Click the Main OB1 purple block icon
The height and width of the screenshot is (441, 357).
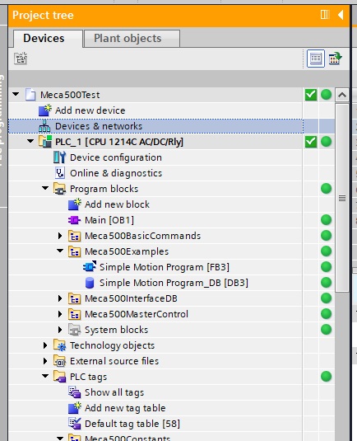point(74,220)
